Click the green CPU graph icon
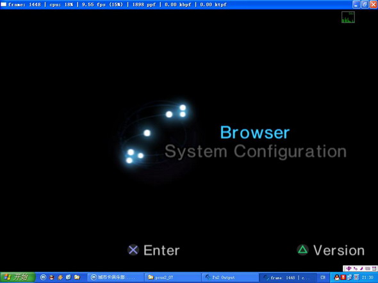Image resolution: width=378 pixels, height=283 pixels. 348,17
